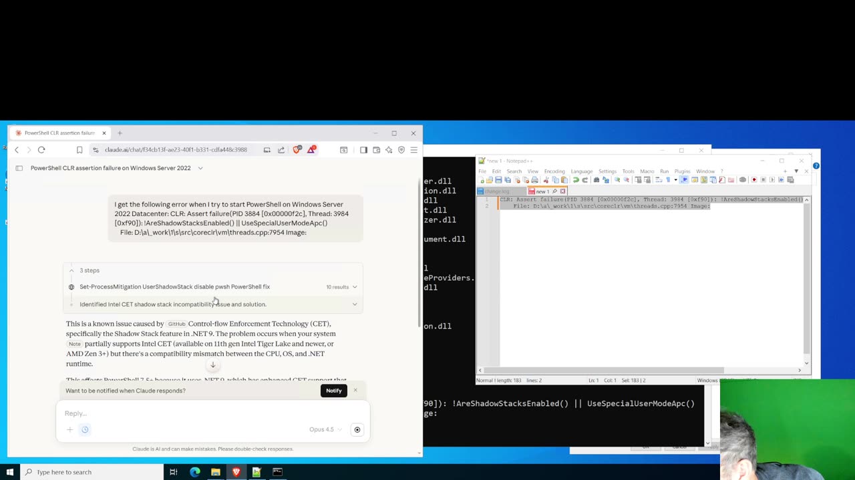The width and height of the screenshot is (855, 480).
Task: Toggle Notepad++ Folder as Workspace
Action: (x=731, y=179)
